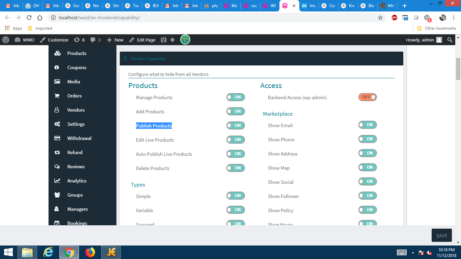Screen dimensions: 461x259
Task: Open the admin bar search magnifier
Action: click(x=450, y=40)
